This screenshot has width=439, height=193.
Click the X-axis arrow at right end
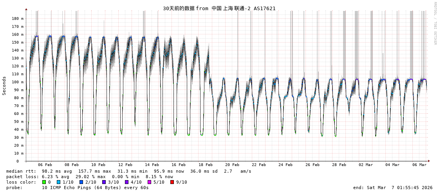click(x=429, y=161)
